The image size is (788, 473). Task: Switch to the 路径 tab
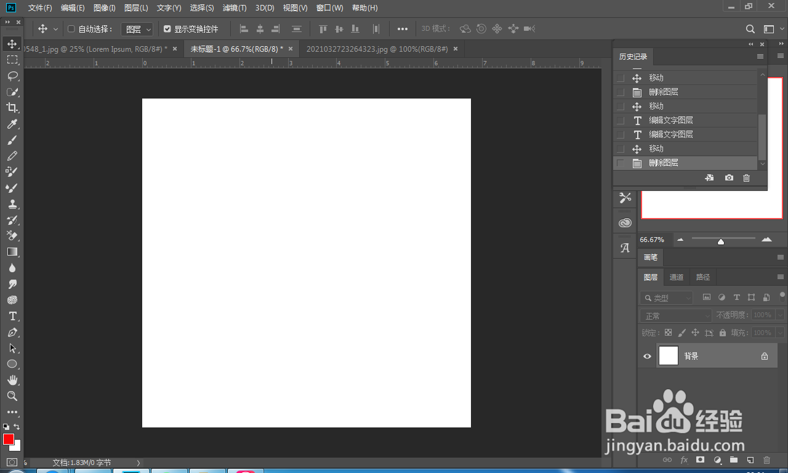(x=703, y=277)
